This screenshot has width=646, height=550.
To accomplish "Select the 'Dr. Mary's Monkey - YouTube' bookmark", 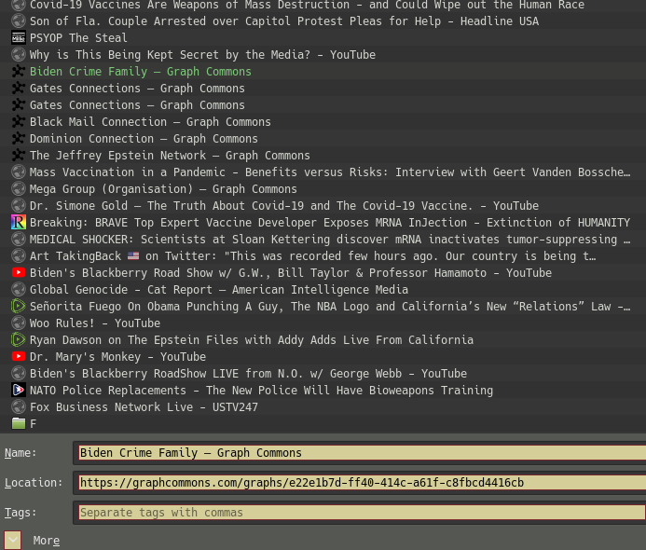I will point(323,356).
